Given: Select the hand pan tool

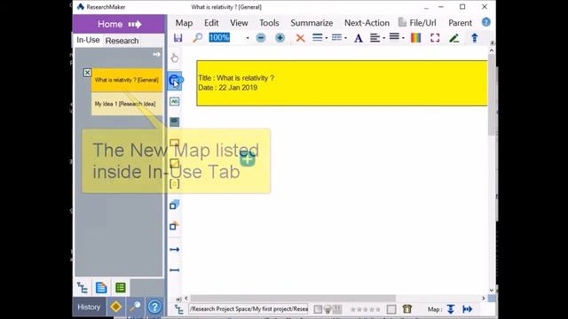Looking at the screenshot, I should 175,58.
